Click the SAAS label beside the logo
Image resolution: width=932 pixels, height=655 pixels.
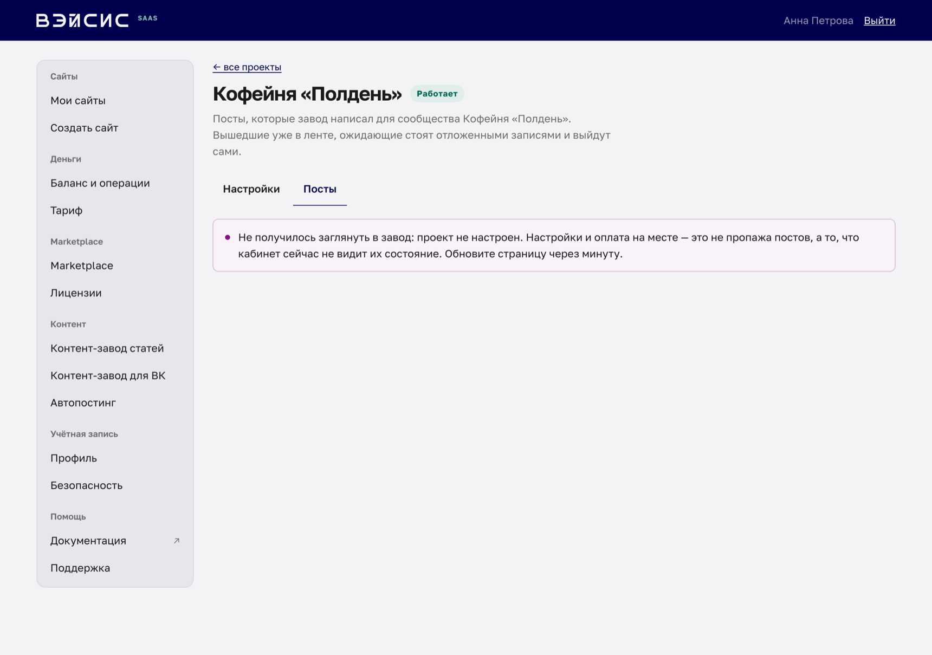(147, 18)
